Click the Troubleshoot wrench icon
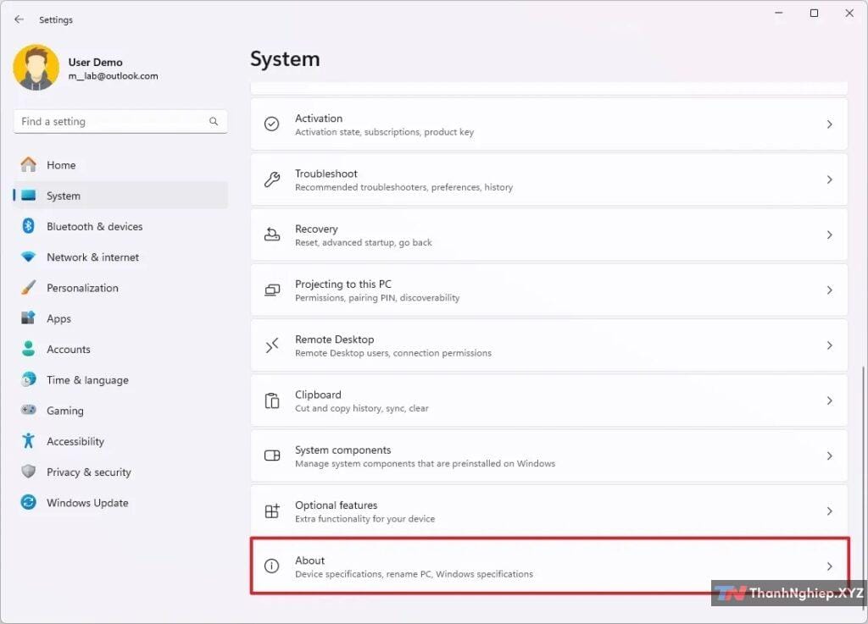Screen dimensions: 868x624 (x=271, y=179)
